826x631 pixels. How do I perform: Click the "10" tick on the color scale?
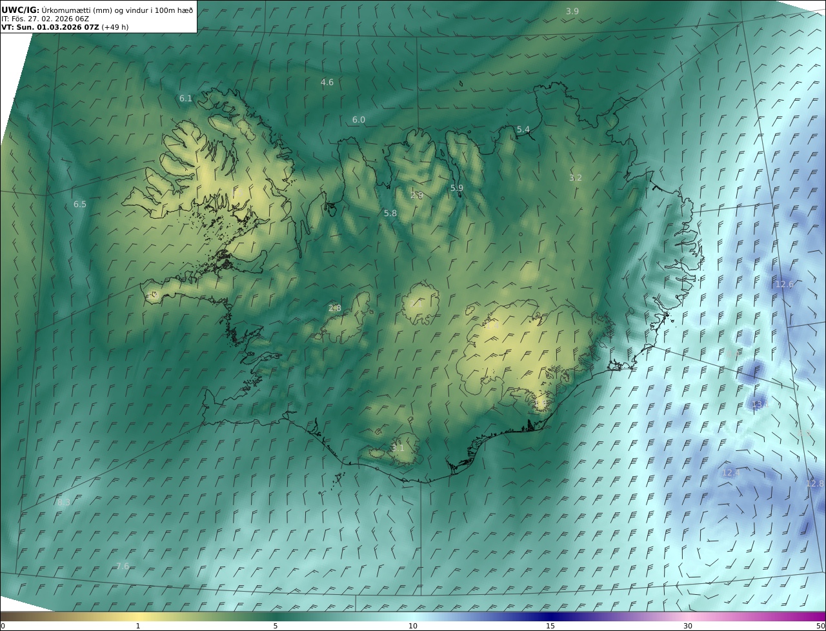pos(413,626)
